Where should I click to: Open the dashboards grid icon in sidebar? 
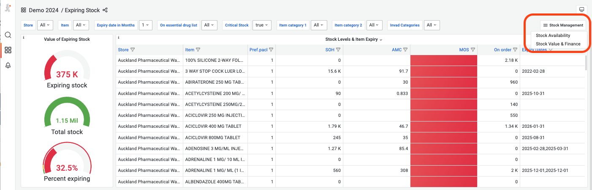point(8,50)
